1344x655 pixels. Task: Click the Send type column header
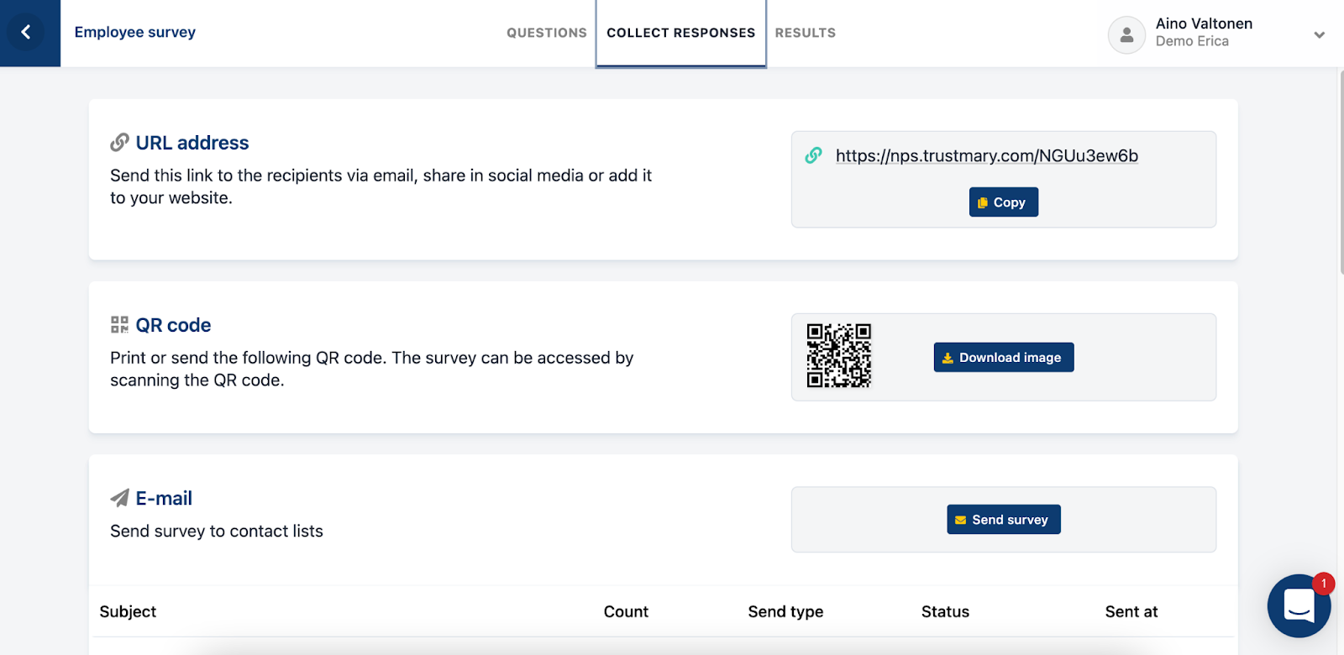(785, 611)
